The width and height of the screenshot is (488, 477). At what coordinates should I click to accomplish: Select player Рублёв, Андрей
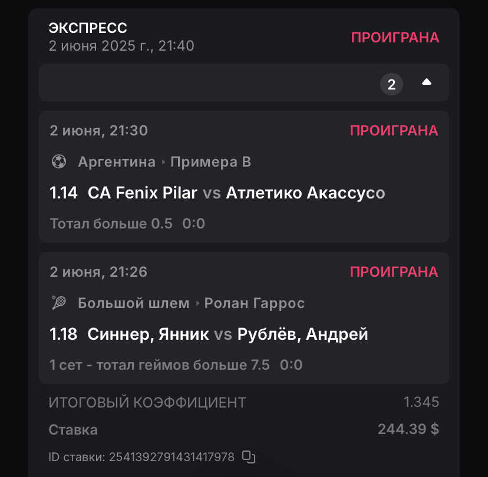pos(302,334)
